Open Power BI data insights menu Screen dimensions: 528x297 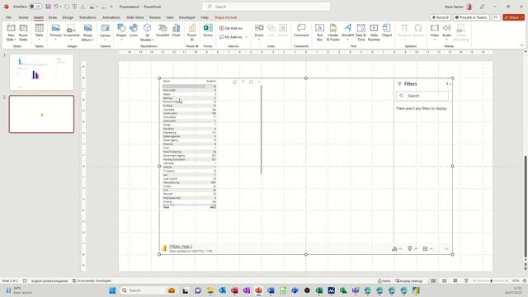point(397,248)
